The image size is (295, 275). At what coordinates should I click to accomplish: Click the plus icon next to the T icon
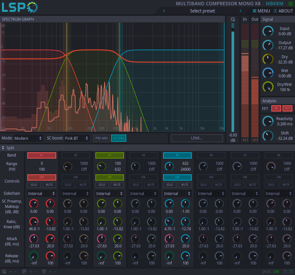point(50,272)
